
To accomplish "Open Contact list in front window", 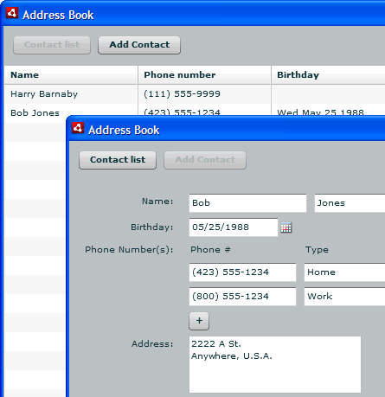I will [118, 160].
